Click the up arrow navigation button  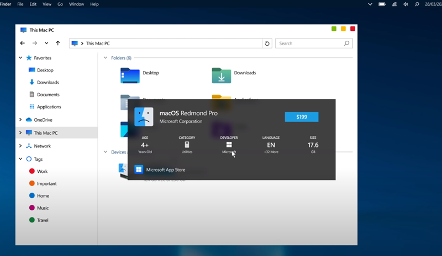(58, 43)
